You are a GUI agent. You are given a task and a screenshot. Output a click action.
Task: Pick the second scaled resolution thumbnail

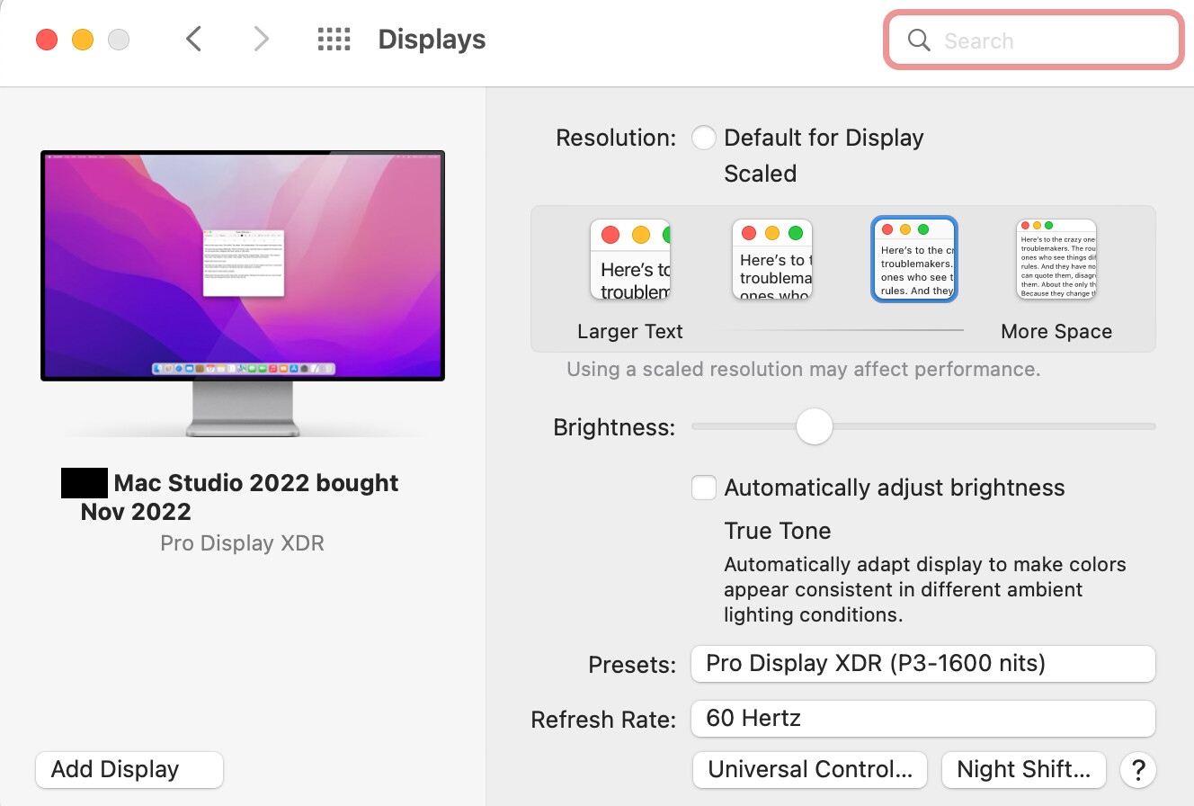[772, 259]
